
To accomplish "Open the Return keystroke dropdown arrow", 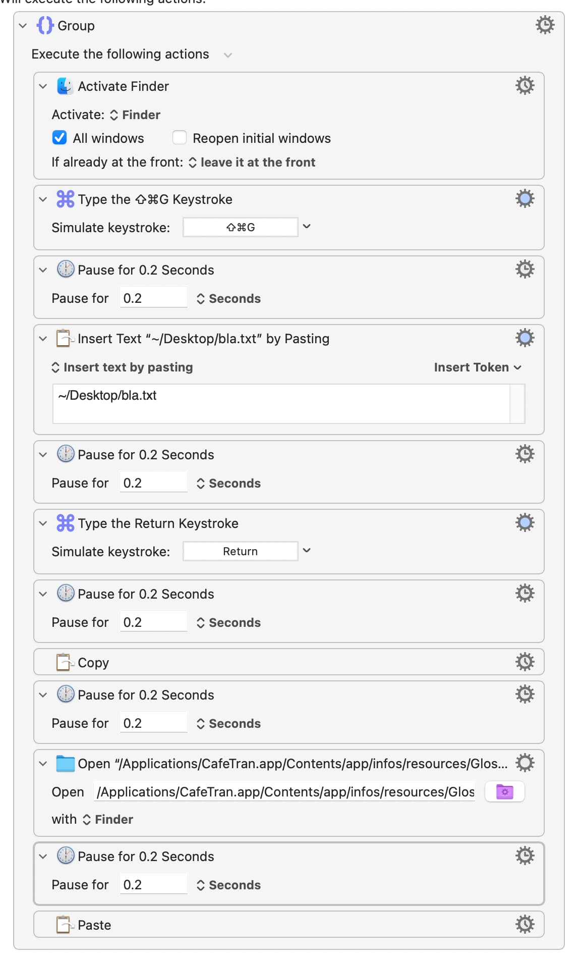I will (x=307, y=551).
